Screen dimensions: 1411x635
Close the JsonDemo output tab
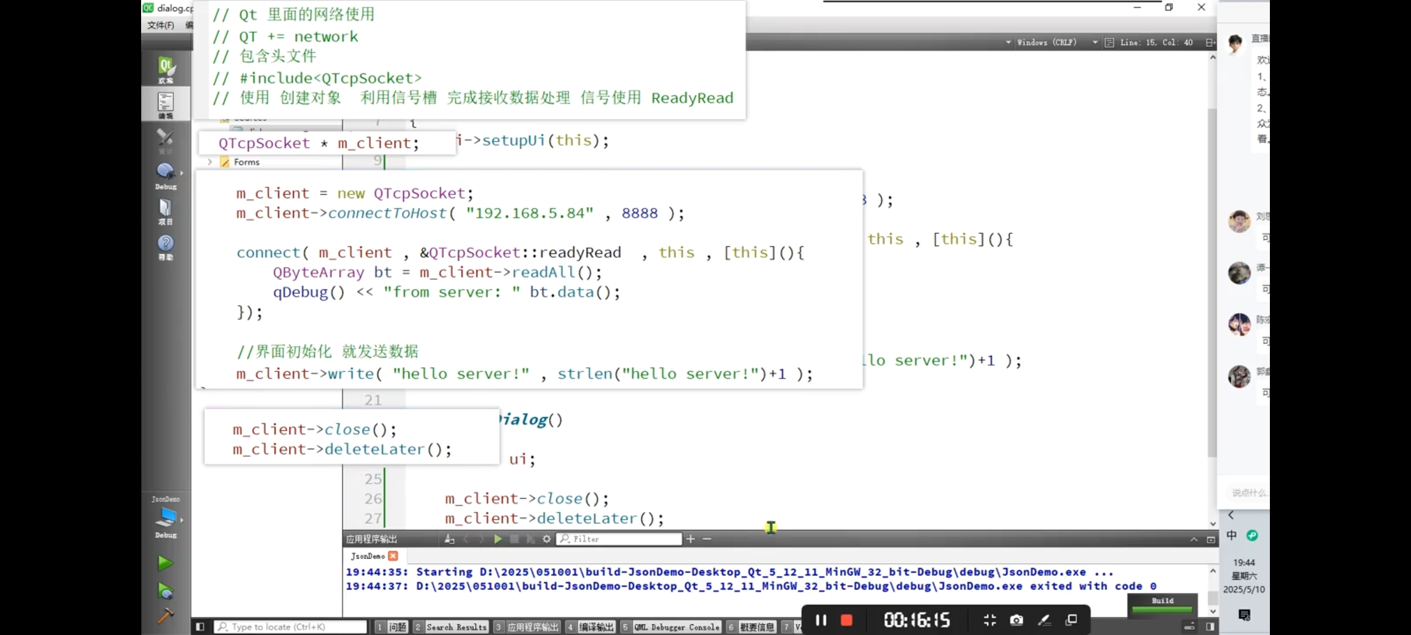click(393, 556)
